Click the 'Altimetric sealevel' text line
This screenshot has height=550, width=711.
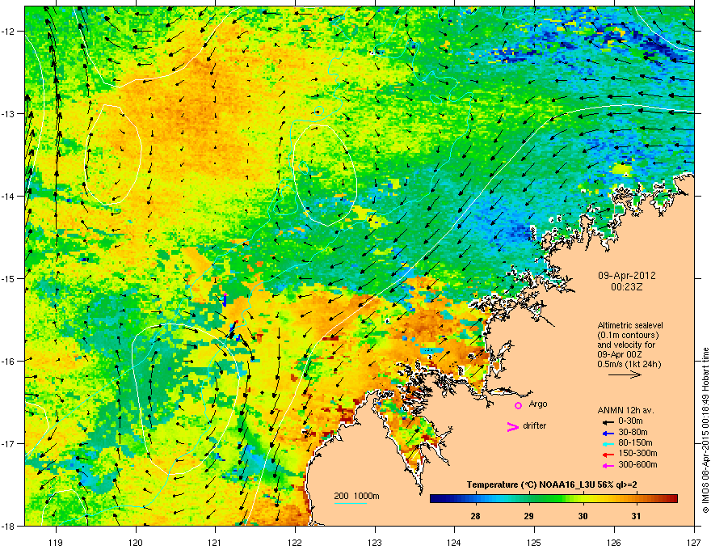pyautogui.click(x=630, y=325)
